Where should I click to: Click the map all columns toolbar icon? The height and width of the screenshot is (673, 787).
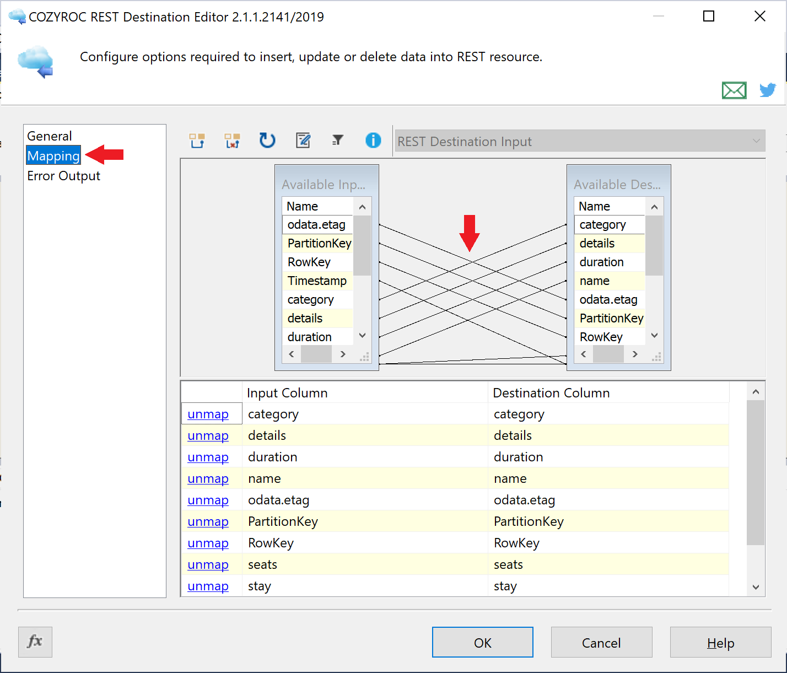click(x=197, y=141)
